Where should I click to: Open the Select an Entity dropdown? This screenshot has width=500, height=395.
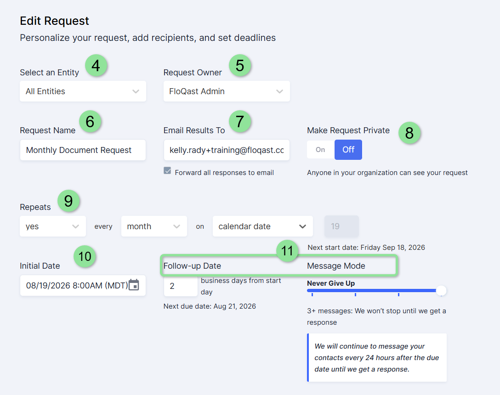(83, 91)
